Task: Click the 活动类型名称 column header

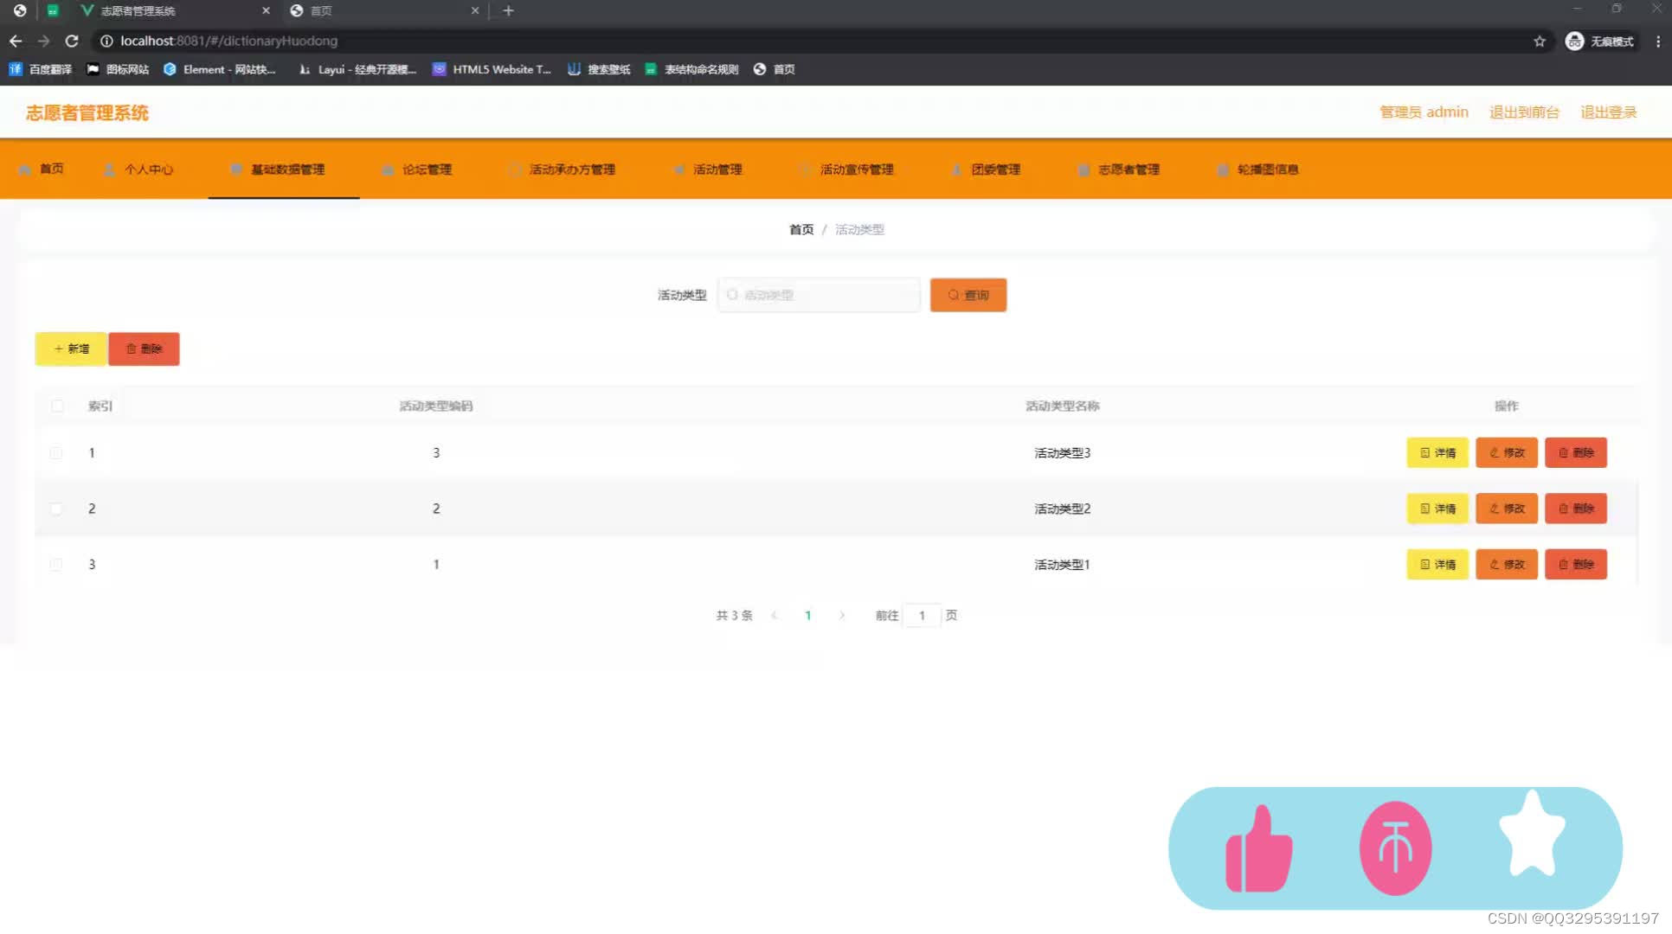Action: [x=1062, y=406]
